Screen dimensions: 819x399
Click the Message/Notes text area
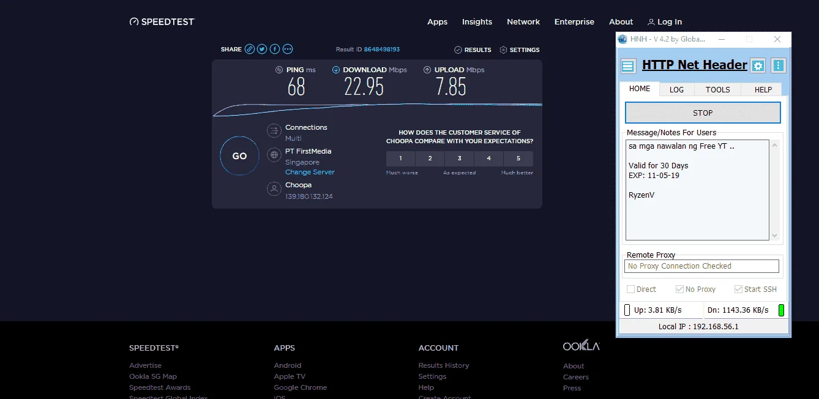pos(697,190)
